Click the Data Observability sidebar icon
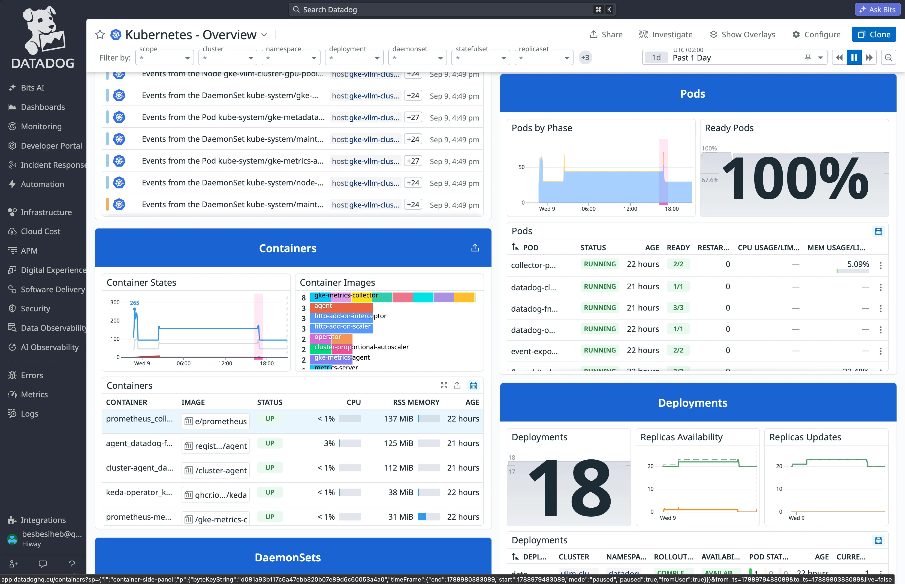 12,328
